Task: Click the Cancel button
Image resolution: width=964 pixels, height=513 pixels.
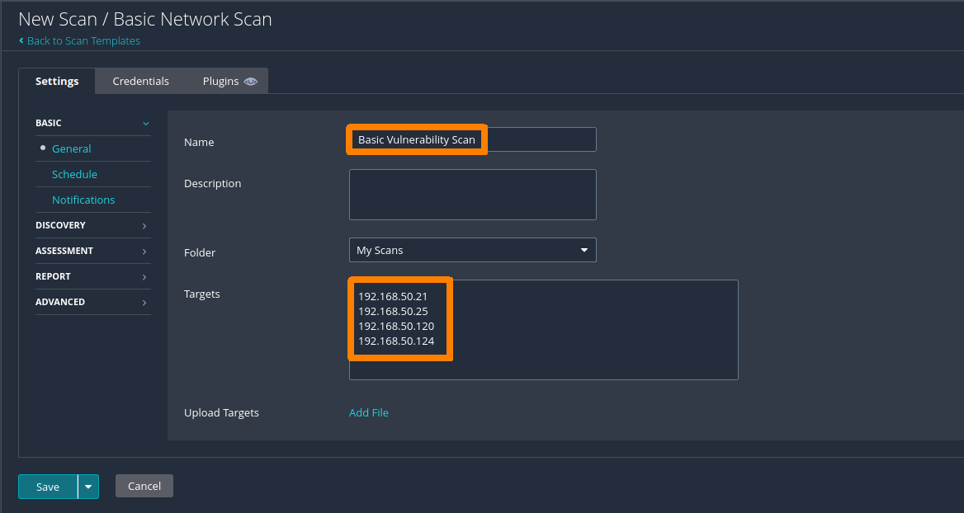Action: tap(144, 486)
